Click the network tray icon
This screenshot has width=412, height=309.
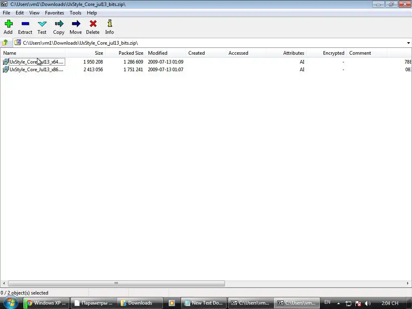pos(348,303)
